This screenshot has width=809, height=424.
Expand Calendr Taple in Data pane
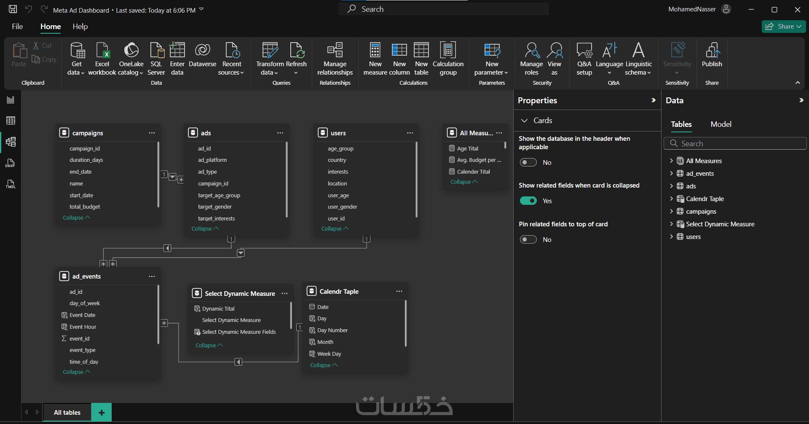click(671, 199)
